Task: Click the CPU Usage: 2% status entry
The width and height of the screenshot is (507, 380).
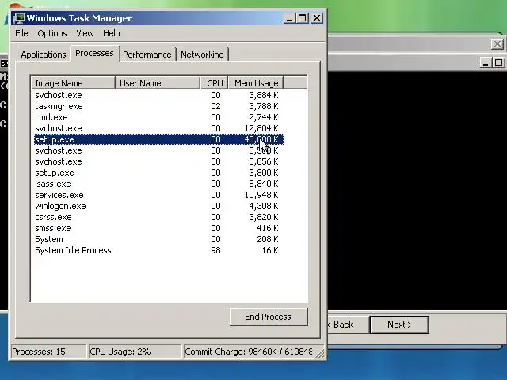Action: 135,351
